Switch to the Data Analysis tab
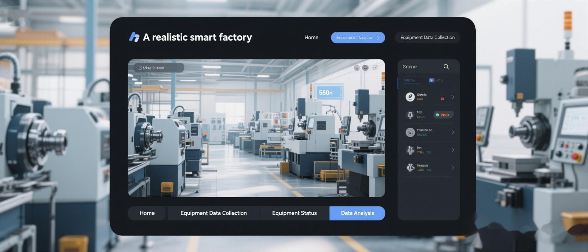This screenshot has width=588, height=252. pos(357,213)
